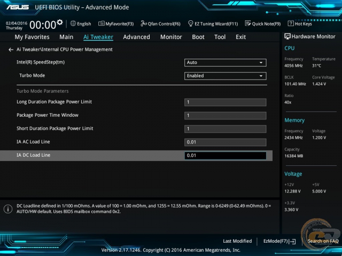This screenshot has height=256, width=342.
Task: Click the +3.3V reading 3.360 V
Action: point(291,210)
